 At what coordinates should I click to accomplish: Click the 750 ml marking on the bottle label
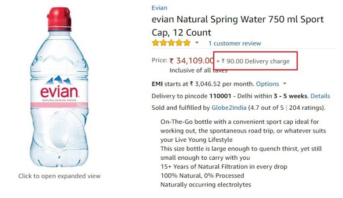point(81,105)
